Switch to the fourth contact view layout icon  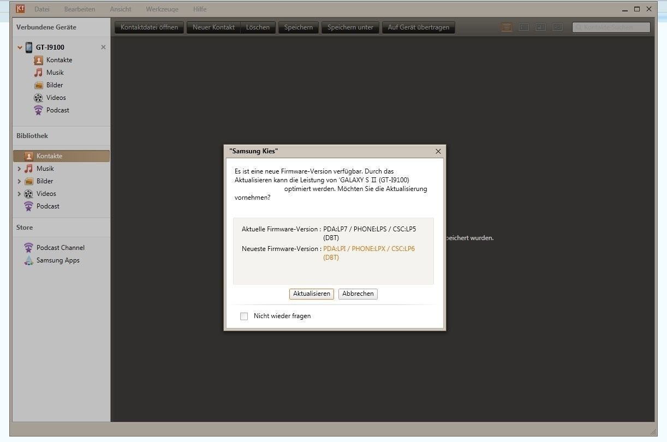tap(557, 27)
